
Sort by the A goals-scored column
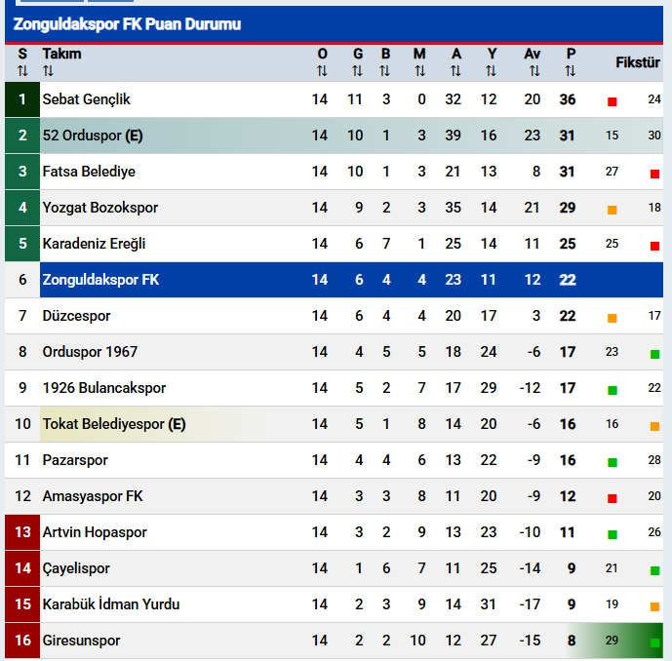click(455, 62)
